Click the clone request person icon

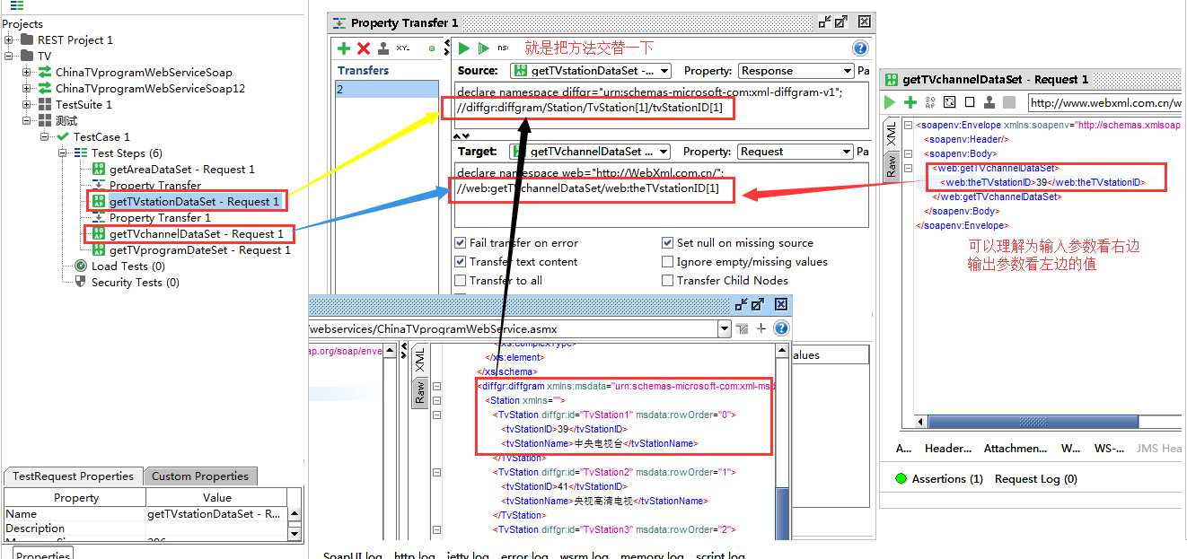[989, 103]
